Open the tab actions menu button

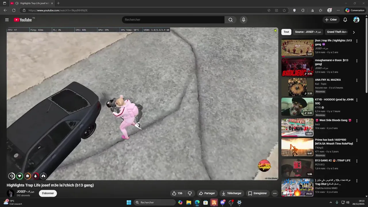(x=4, y=3)
